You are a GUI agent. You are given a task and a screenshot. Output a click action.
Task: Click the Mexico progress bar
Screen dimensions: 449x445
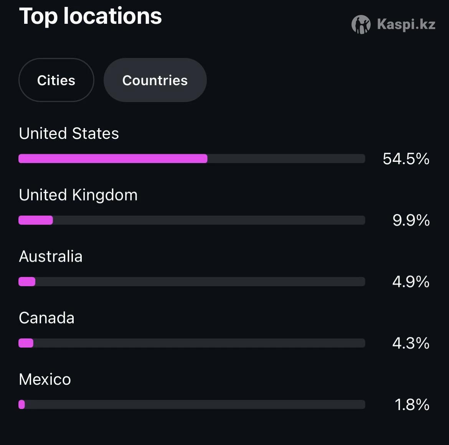point(22,404)
